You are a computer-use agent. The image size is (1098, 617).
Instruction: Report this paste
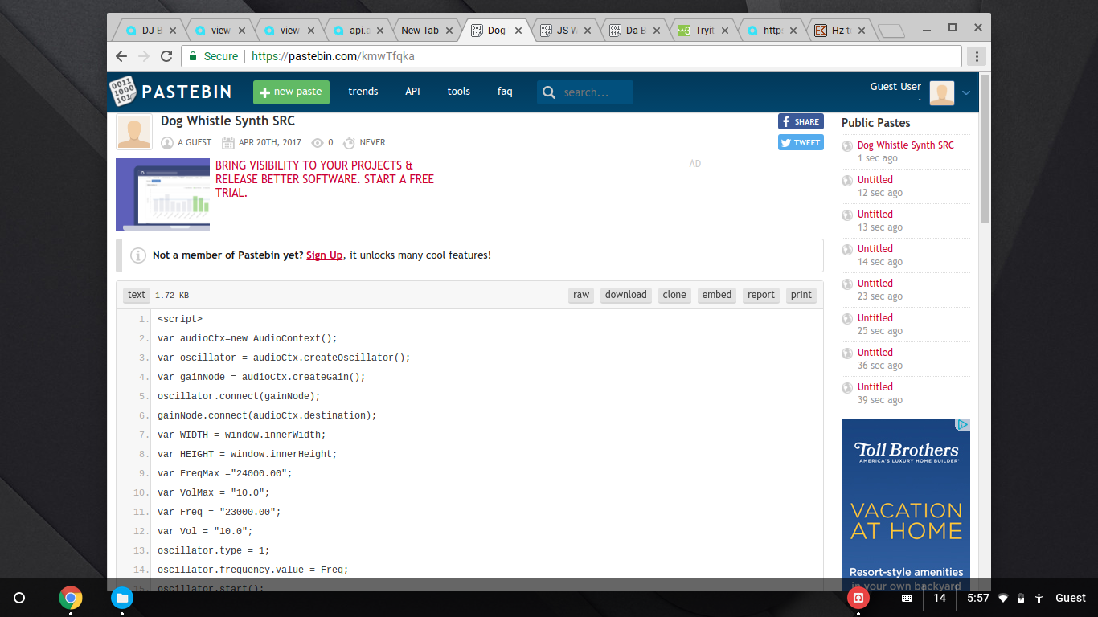tap(761, 295)
